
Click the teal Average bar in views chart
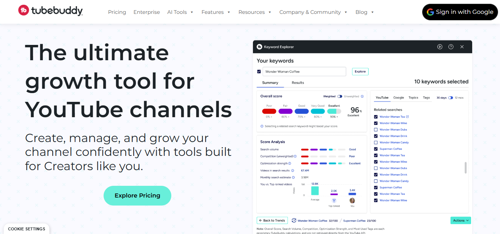(315, 191)
